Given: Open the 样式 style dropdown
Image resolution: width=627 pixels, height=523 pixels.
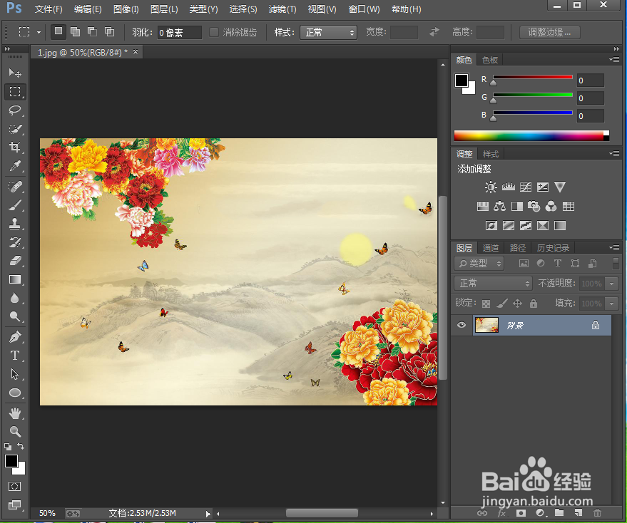Looking at the screenshot, I should pos(329,32).
